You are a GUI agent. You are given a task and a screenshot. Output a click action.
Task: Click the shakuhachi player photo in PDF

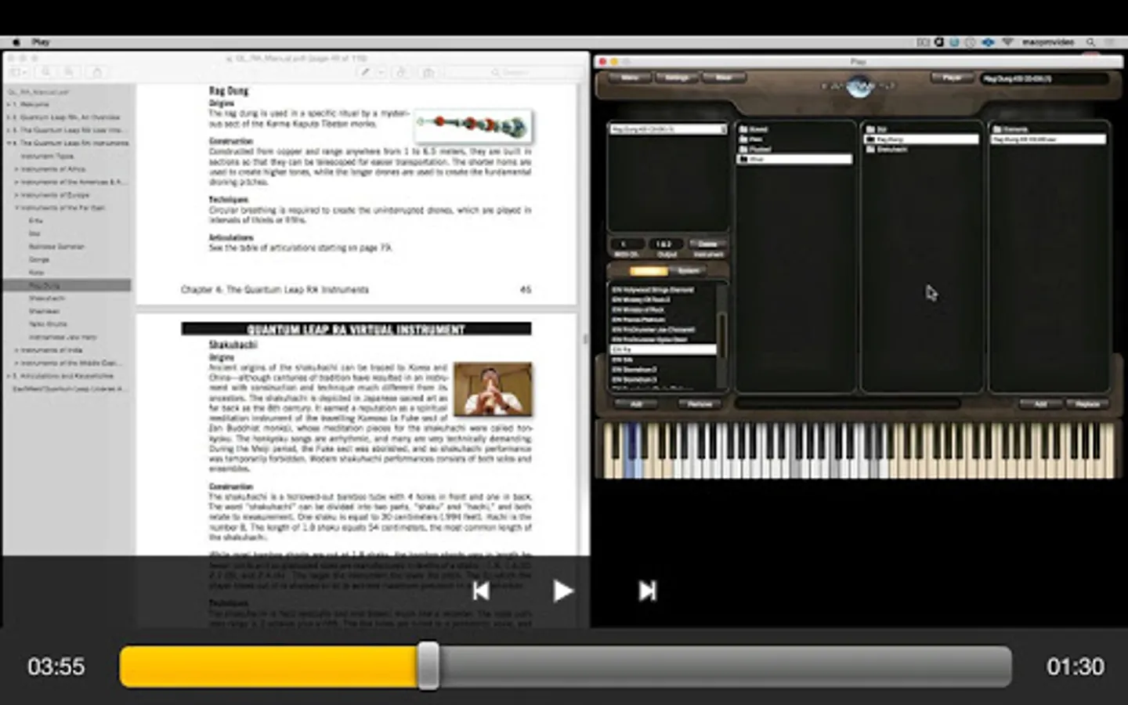(x=493, y=389)
